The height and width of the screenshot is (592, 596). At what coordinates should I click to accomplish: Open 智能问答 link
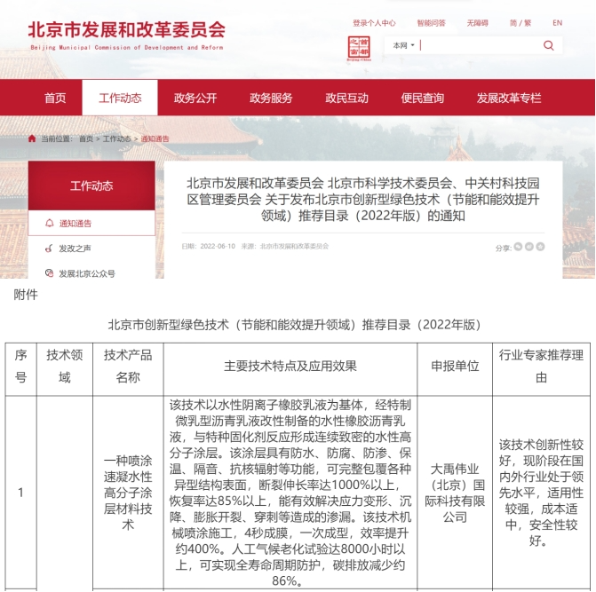431,23
